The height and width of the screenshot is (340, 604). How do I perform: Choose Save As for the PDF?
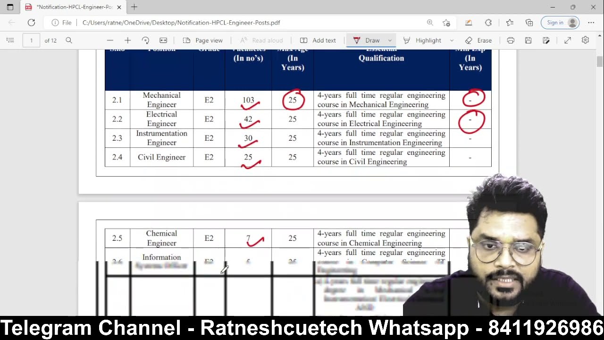[546, 41]
